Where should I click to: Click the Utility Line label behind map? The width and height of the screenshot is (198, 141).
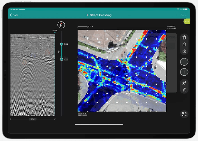click(152, 37)
